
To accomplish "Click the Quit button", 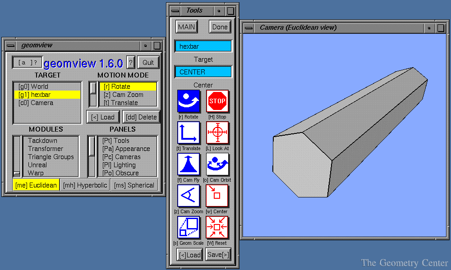I will click(x=148, y=62).
